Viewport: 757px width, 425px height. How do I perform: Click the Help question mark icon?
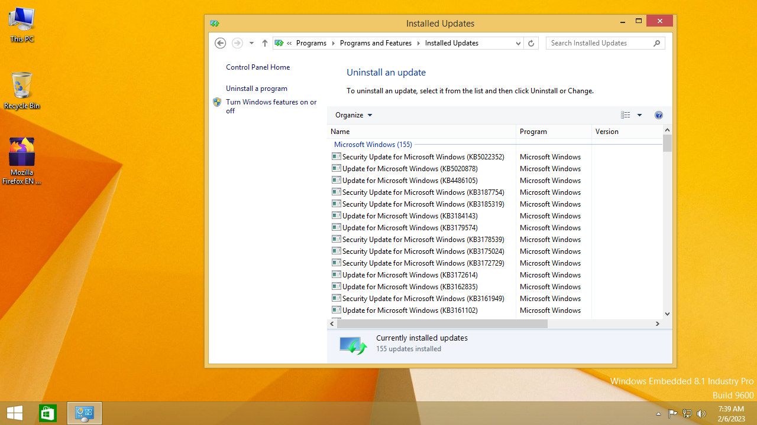(659, 115)
